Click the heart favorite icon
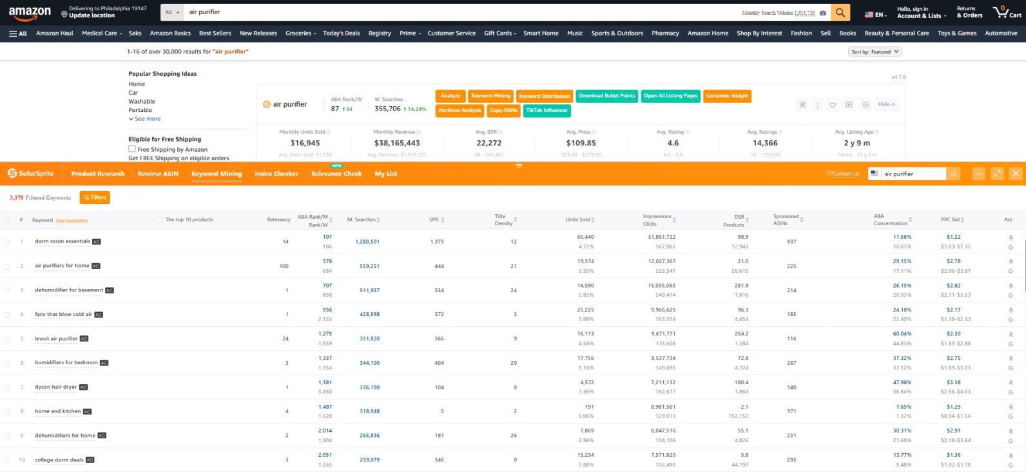 pos(833,104)
